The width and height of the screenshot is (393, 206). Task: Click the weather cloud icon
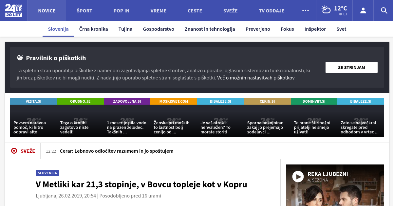pos(326,10)
